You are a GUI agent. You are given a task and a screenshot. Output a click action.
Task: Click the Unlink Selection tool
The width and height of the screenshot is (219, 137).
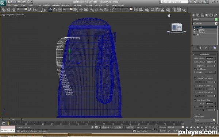coord(8,9)
